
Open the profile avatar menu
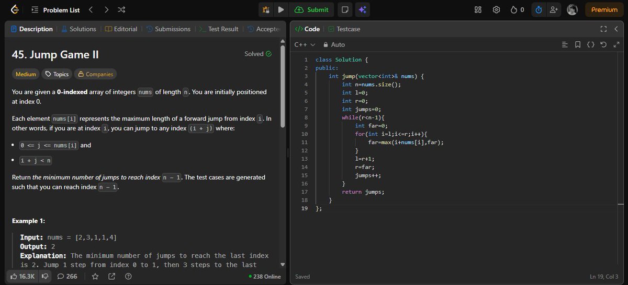(x=572, y=9)
